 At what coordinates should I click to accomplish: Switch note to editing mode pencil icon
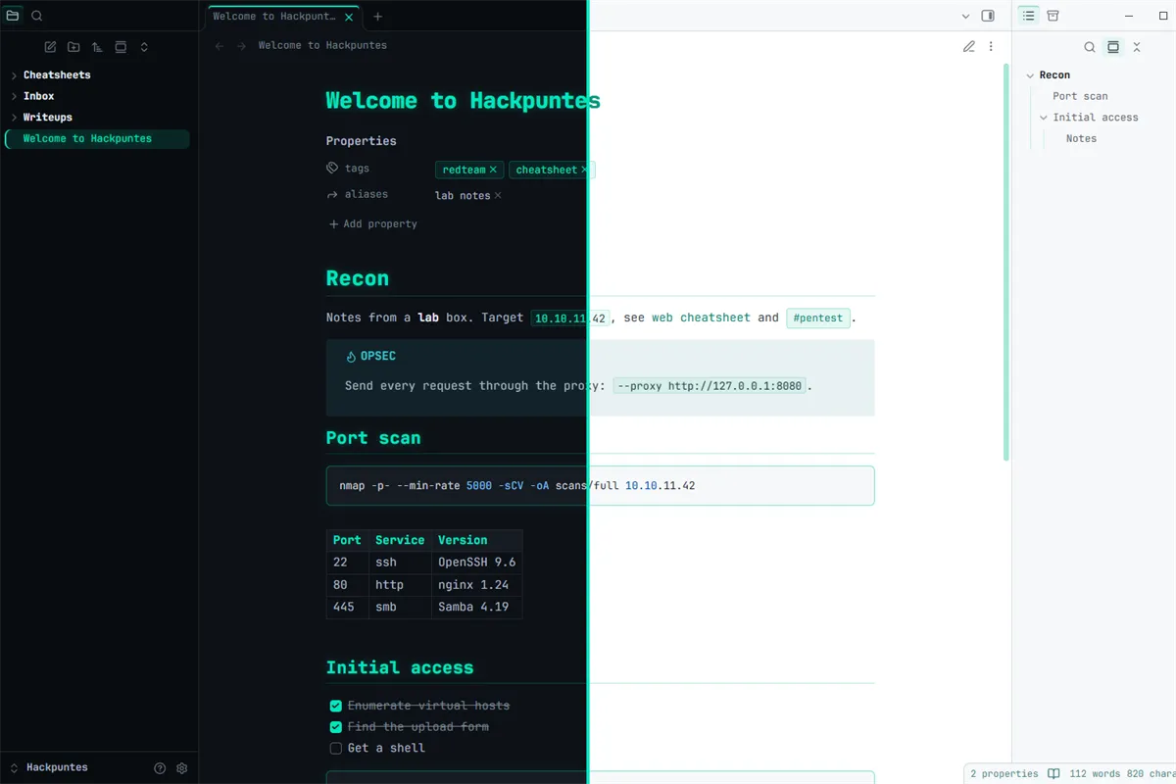pyautogui.click(x=969, y=46)
